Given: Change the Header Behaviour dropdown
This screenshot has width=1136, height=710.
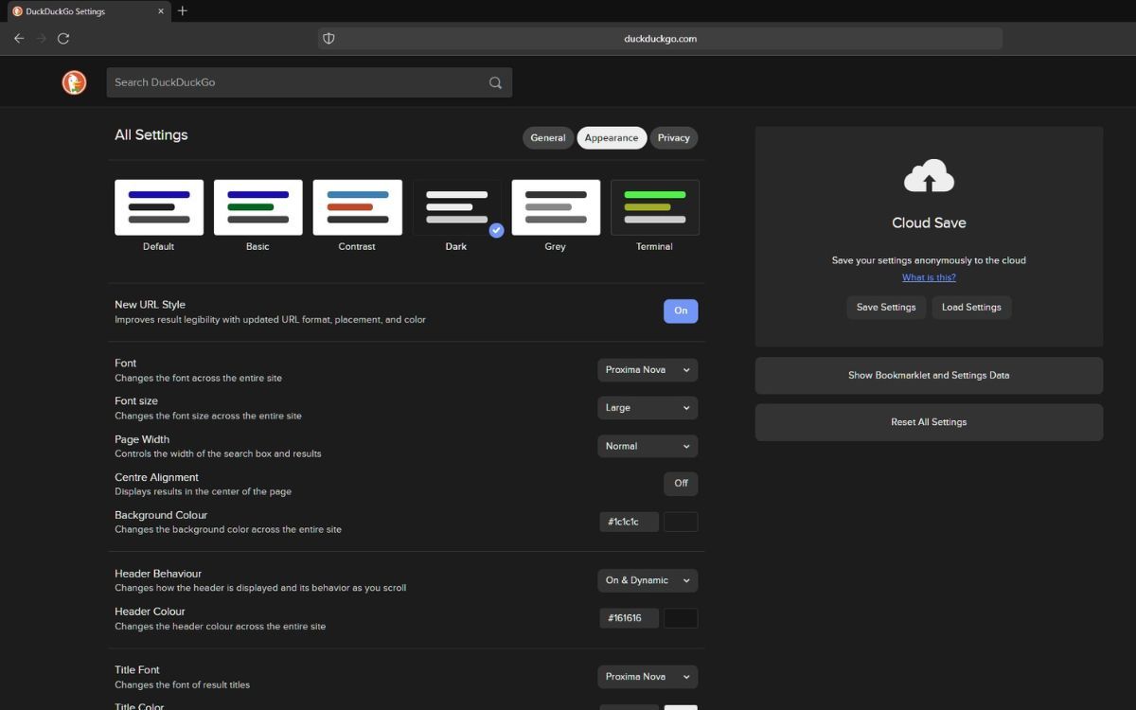Looking at the screenshot, I should tap(647, 579).
